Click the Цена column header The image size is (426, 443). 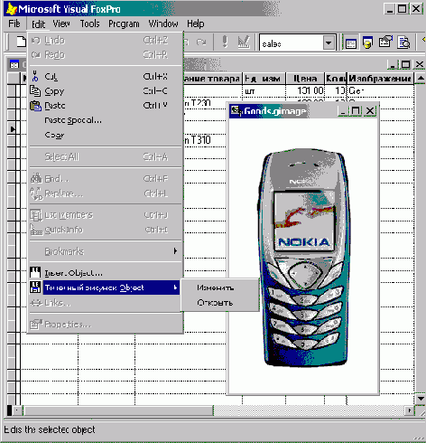click(x=305, y=79)
